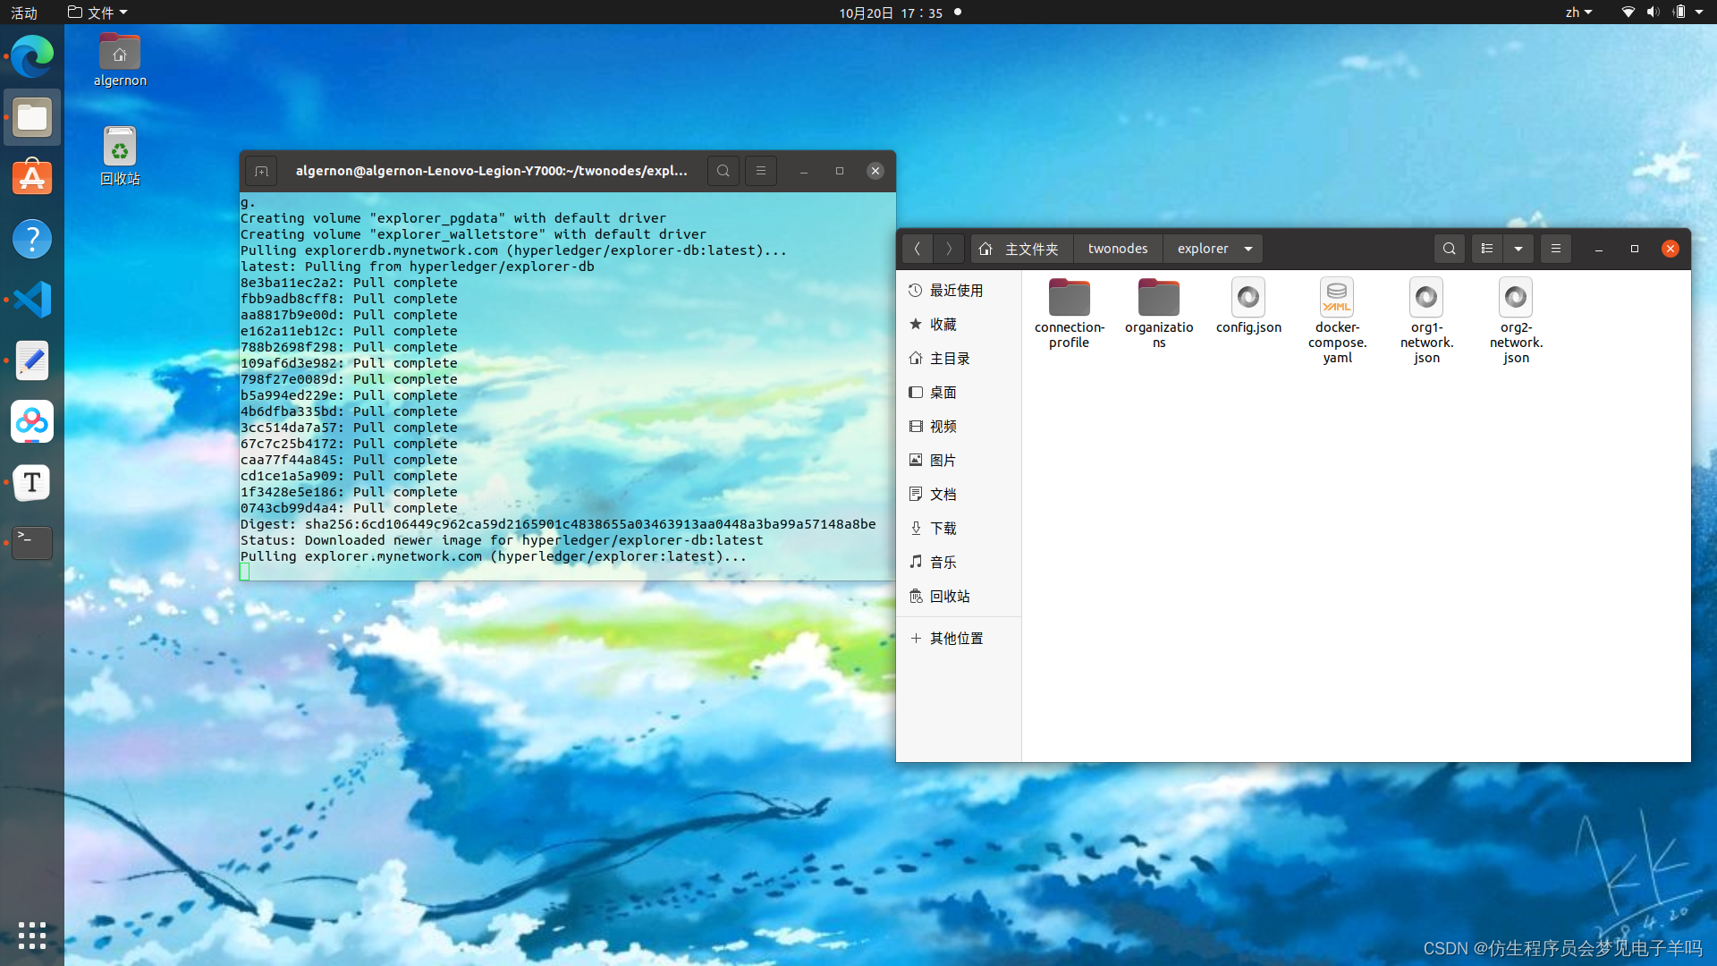Viewport: 1717px width, 966px height.
Task: Open terminal hamburger menu
Action: pyautogui.click(x=761, y=171)
